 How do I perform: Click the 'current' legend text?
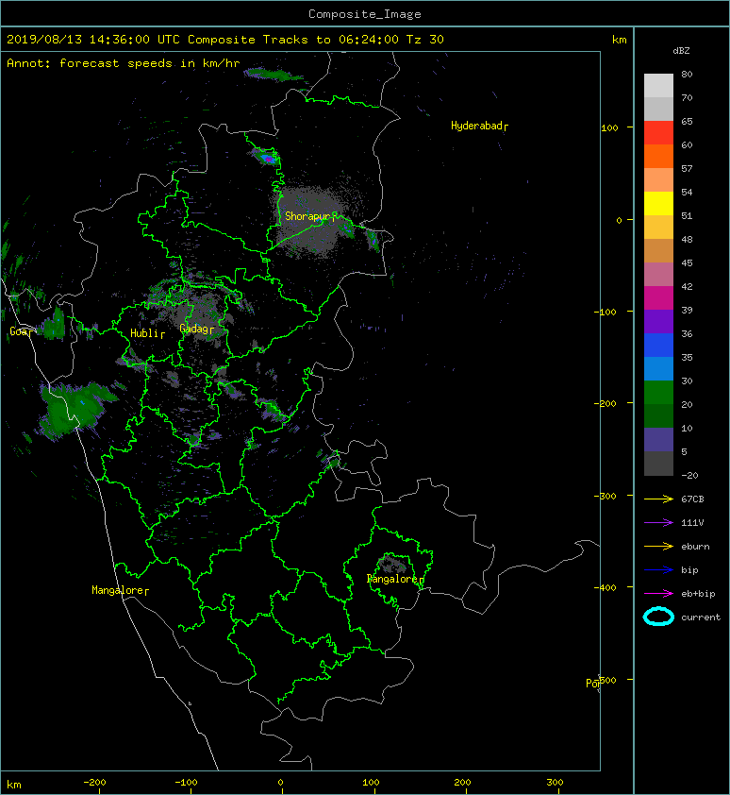click(x=701, y=617)
